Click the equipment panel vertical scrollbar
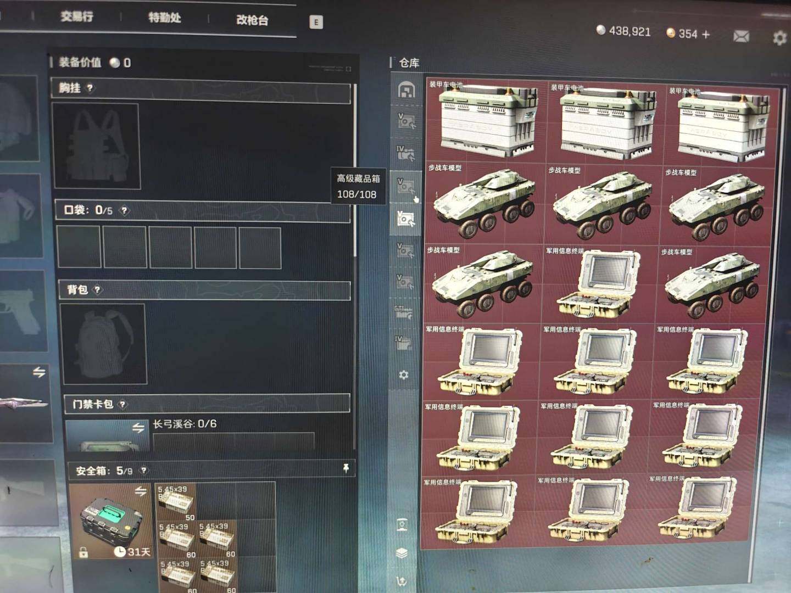This screenshot has height=593, width=791. (355, 170)
